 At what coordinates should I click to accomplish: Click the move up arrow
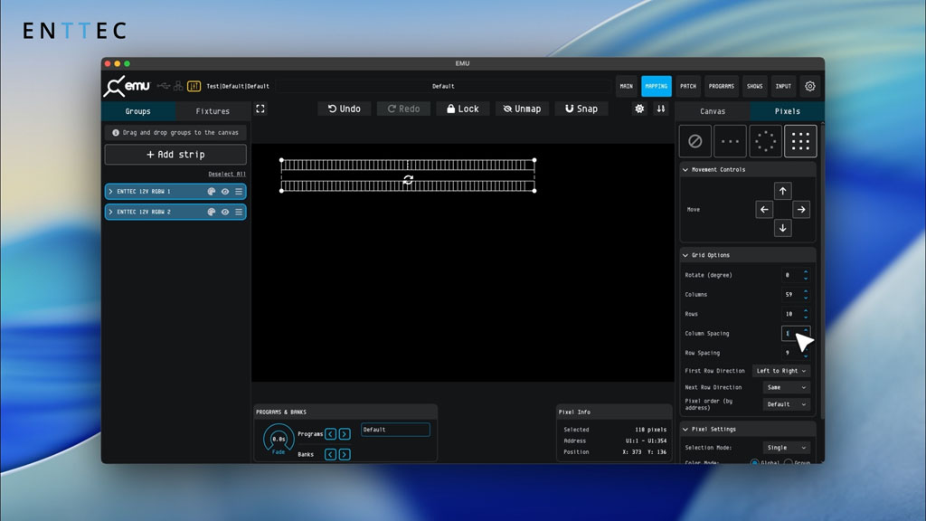[x=783, y=191]
